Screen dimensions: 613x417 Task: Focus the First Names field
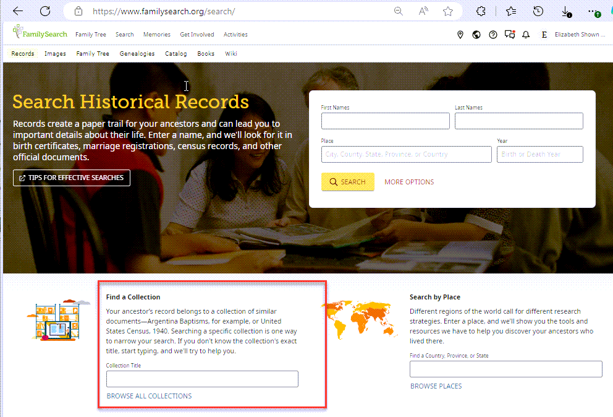coord(386,121)
